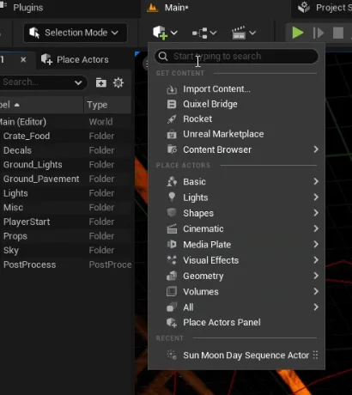Expand the Visual Effects chevron

point(316,260)
